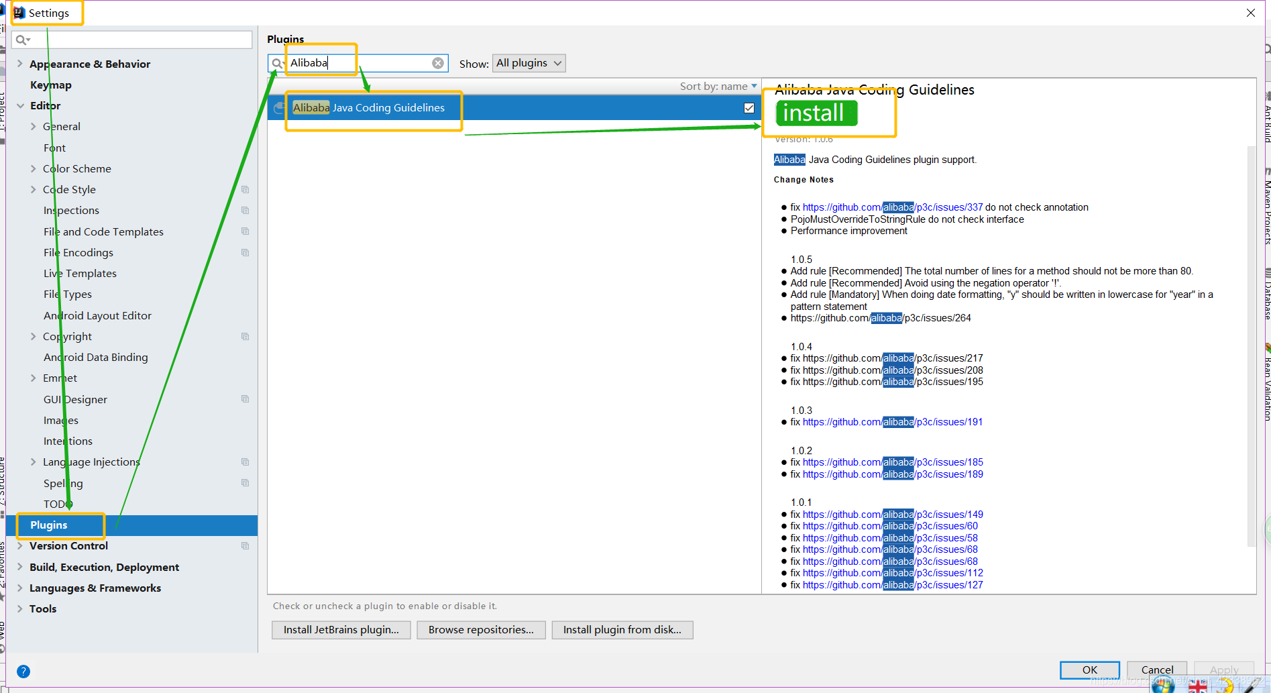Focus the plugin search field containing Alibaba
The height and width of the screenshot is (693, 1271).
358,63
